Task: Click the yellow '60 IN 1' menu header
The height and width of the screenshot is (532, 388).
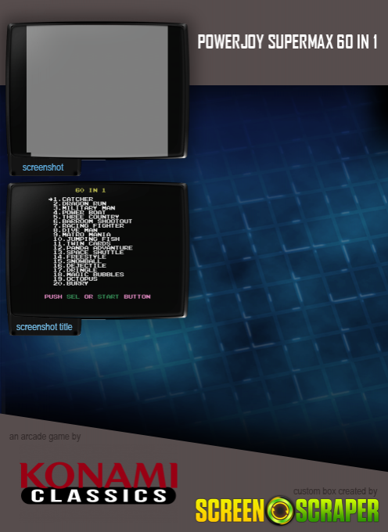Action: point(91,190)
